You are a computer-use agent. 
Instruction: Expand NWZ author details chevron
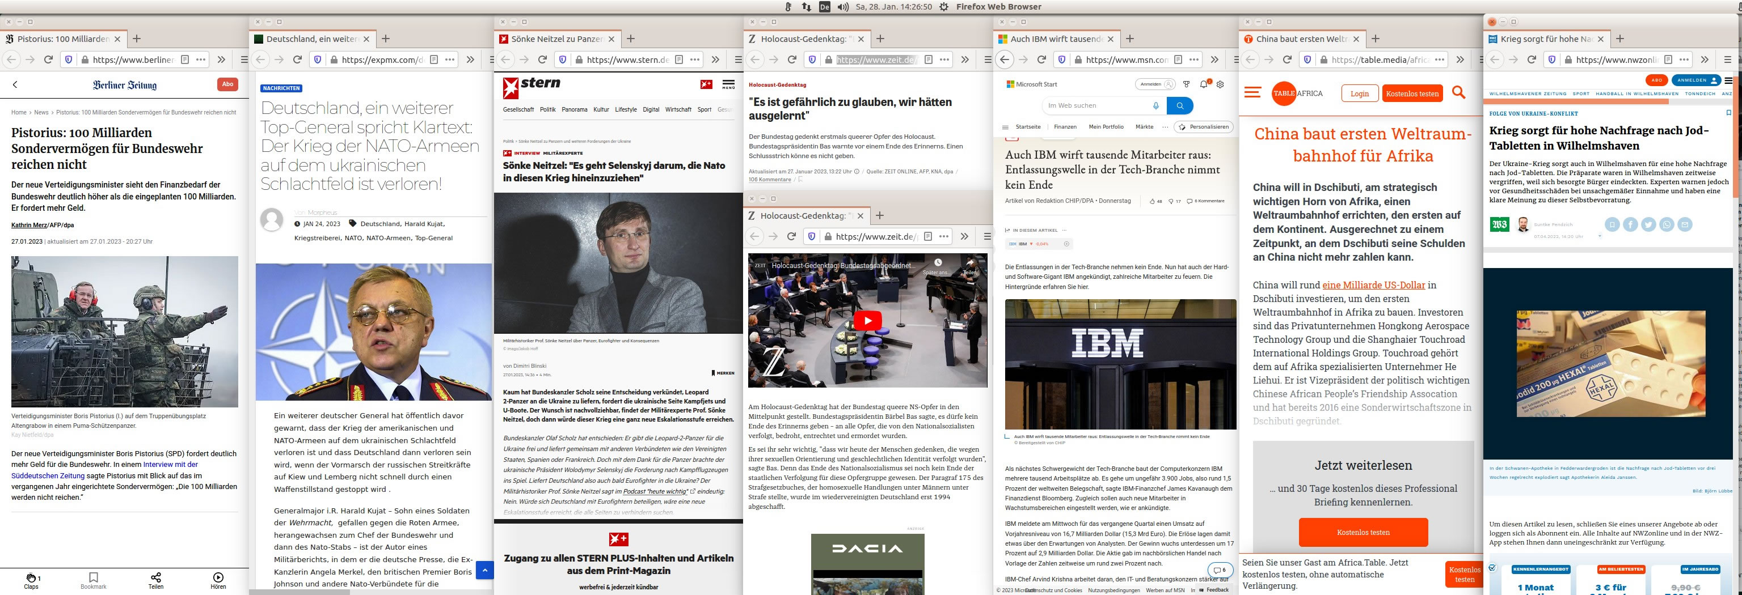click(x=1599, y=236)
